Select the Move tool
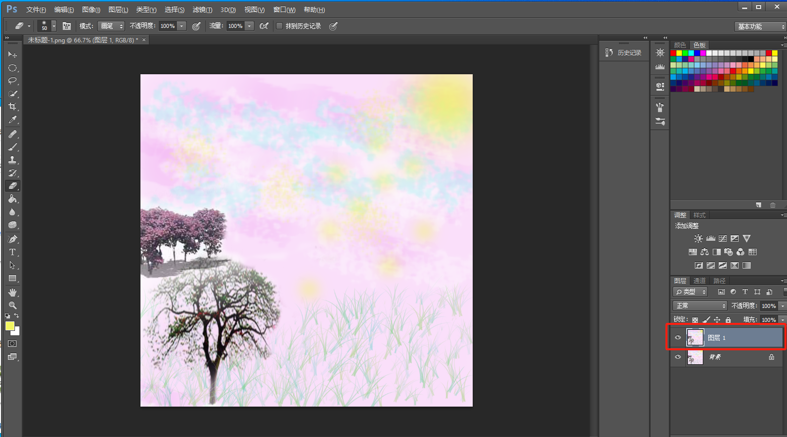The height and width of the screenshot is (437, 787). (x=12, y=54)
